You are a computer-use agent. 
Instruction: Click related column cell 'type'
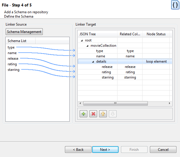[130, 51]
